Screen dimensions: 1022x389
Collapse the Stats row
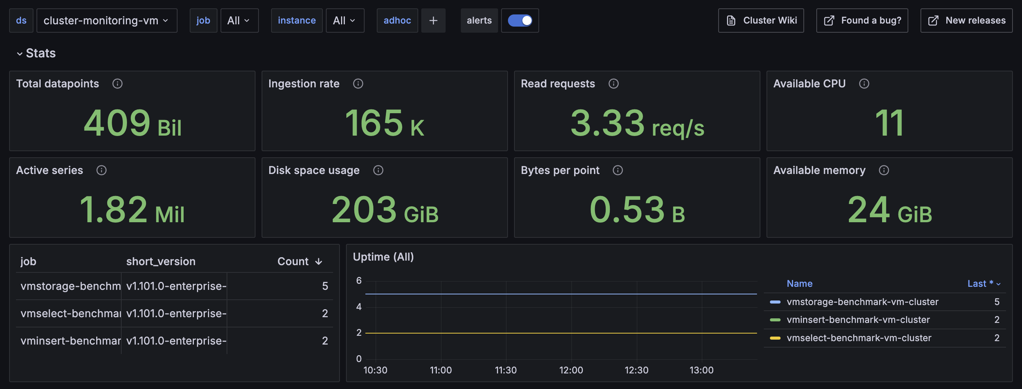click(x=19, y=54)
